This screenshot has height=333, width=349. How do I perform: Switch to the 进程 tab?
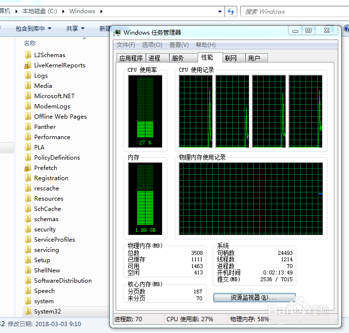tap(157, 58)
